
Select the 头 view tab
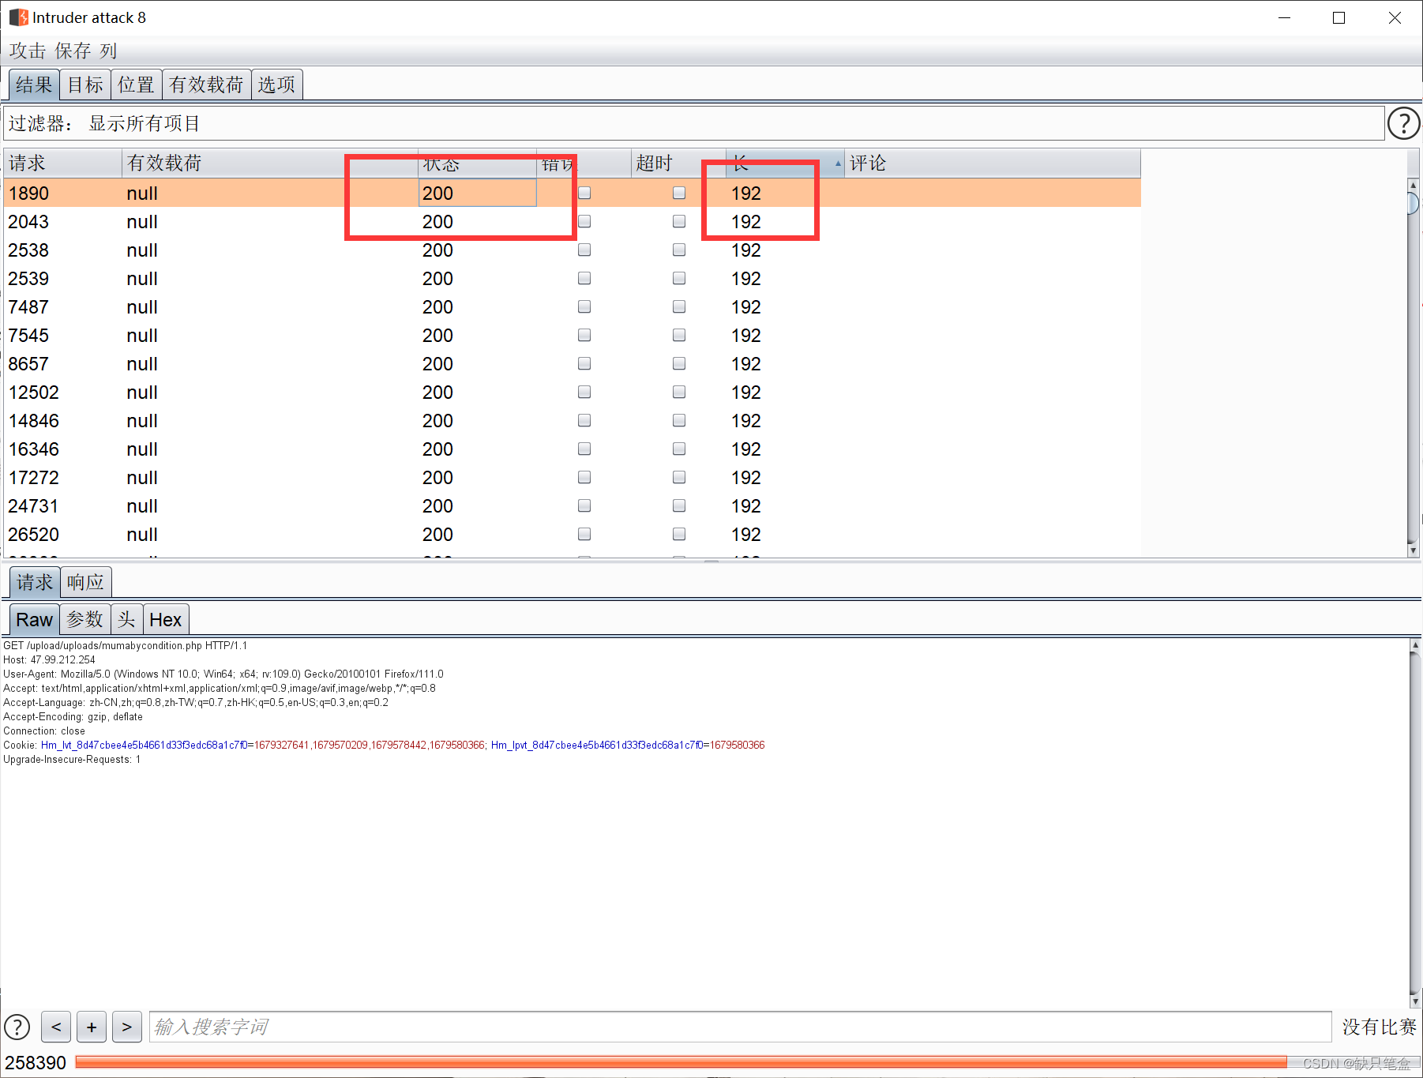pos(126,619)
